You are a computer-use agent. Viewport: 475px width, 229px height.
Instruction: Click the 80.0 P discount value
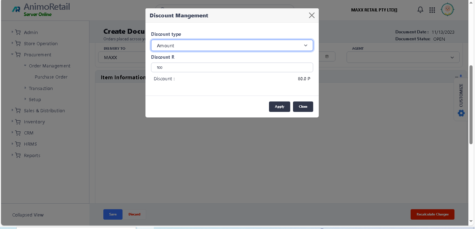point(304,79)
